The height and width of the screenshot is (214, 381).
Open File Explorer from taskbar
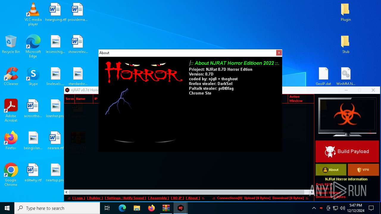pos(137,208)
